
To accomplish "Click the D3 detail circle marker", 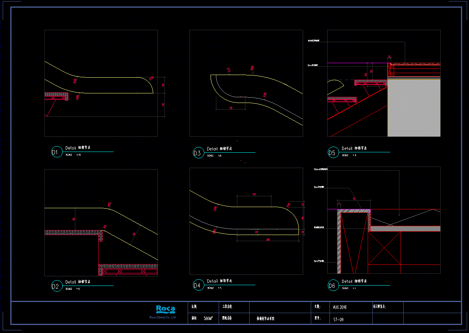I will 198,153.
